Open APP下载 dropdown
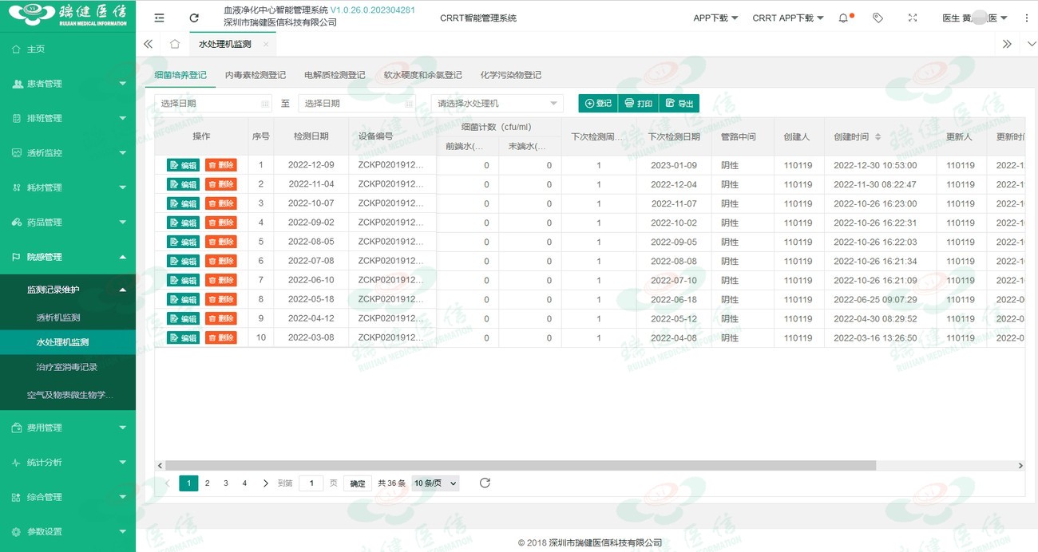Viewport: 1038px width, 552px height. click(x=715, y=18)
